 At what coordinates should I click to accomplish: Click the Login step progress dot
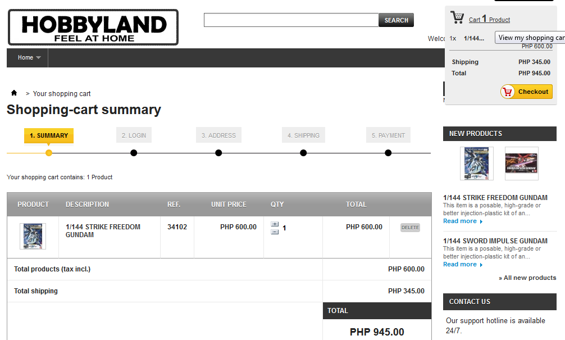coord(134,153)
